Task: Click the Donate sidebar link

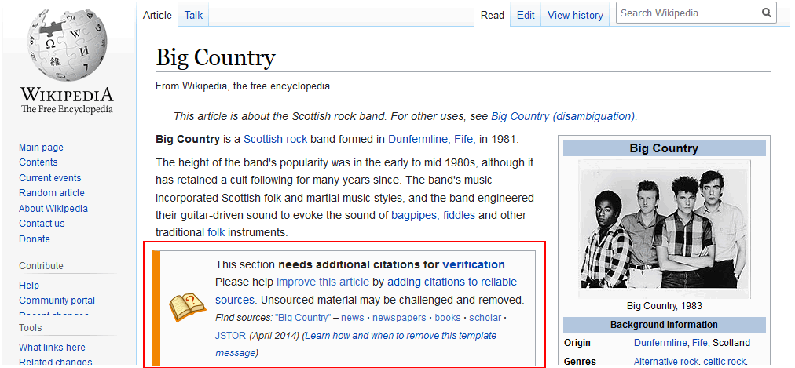Action: tap(35, 239)
